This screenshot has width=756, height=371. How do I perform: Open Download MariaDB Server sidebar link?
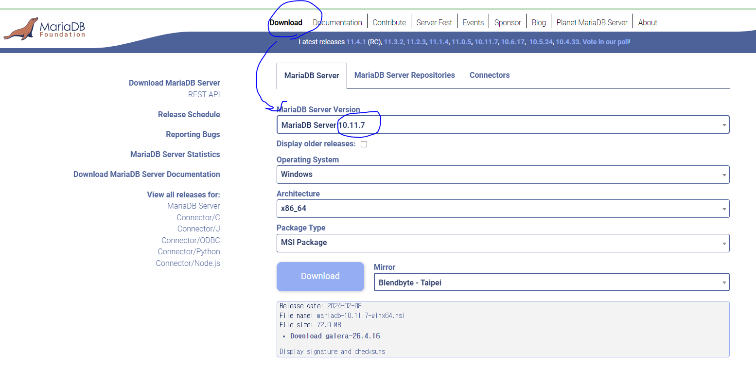click(x=174, y=83)
